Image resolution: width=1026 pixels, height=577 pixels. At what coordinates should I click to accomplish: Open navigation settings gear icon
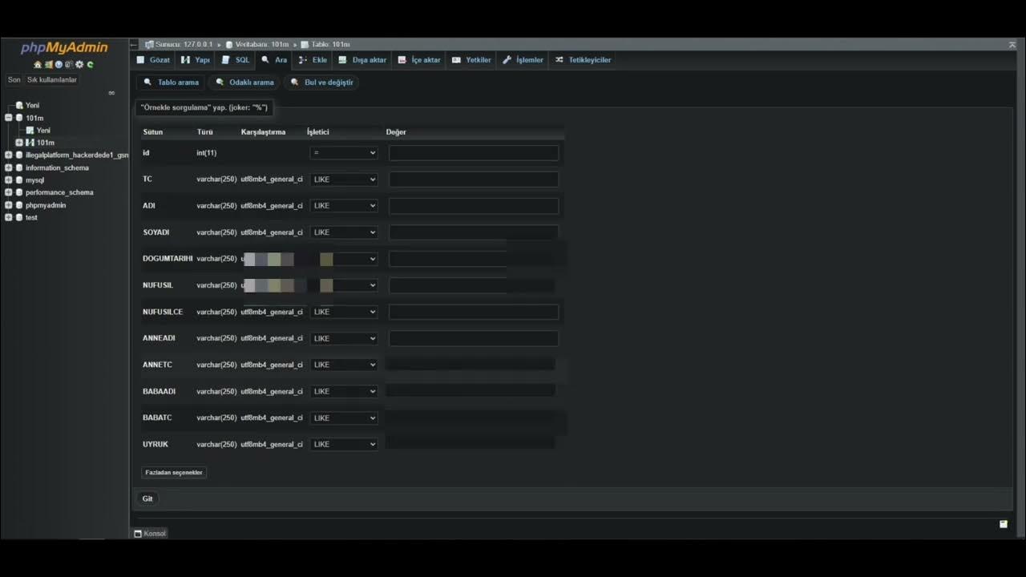pyautogui.click(x=79, y=65)
